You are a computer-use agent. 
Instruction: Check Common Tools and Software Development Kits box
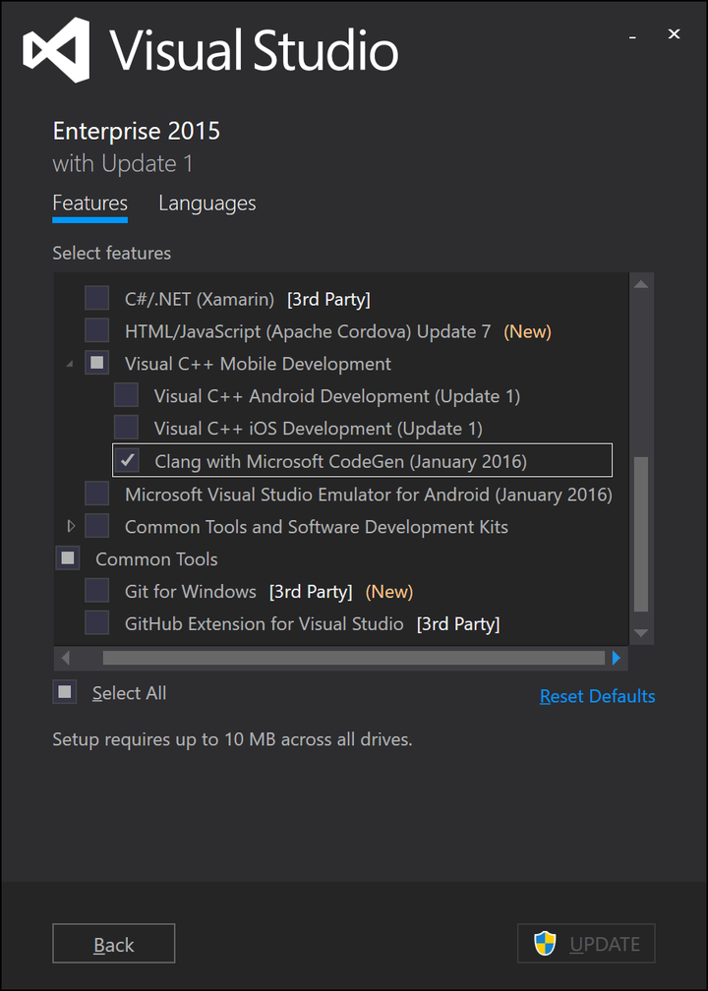pyautogui.click(x=96, y=526)
